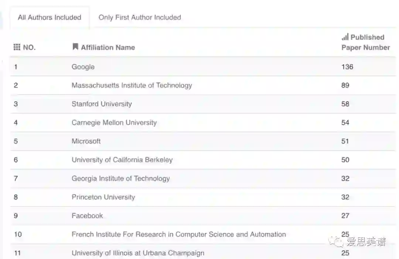
Task: Click Princeton University affiliation name
Action: 103,197
